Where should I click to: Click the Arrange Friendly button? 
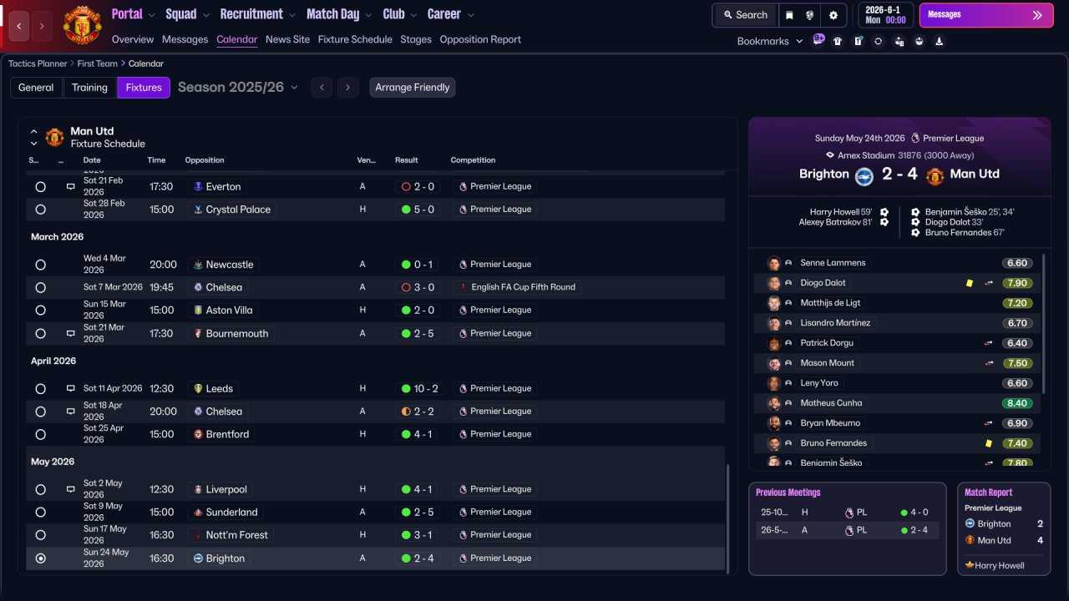pyautogui.click(x=413, y=88)
